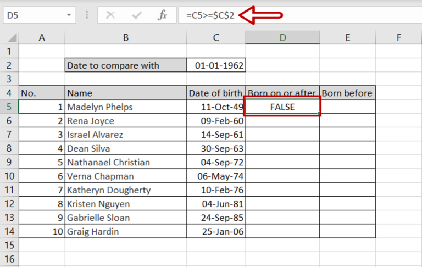Image resolution: width=422 pixels, height=267 pixels.
Task: Click the Enter checkmark formula bar icon
Action: click(x=137, y=15)
